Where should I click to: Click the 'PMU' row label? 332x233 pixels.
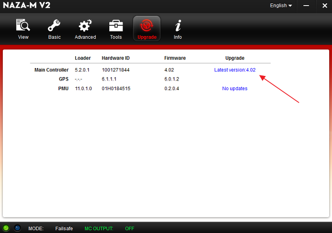(64, 88)
